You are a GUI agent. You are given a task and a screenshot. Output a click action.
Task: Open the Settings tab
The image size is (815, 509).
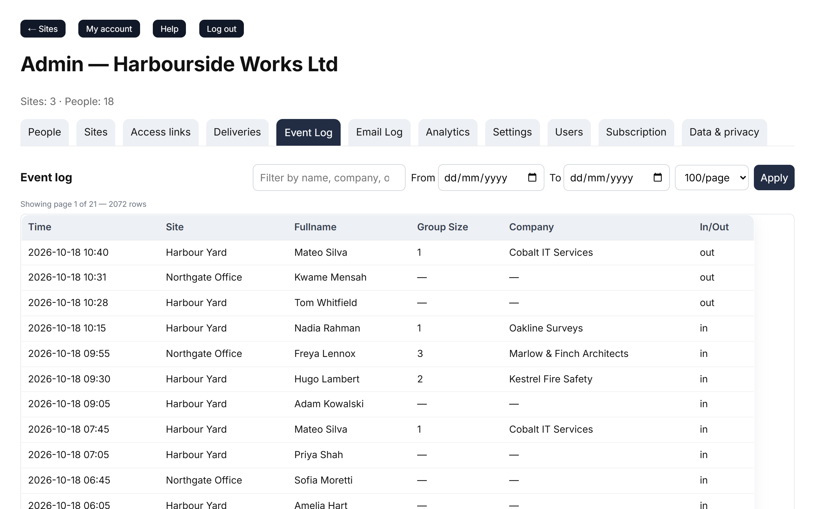512,132
